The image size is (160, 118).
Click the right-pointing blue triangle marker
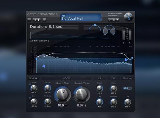(126, 60)
